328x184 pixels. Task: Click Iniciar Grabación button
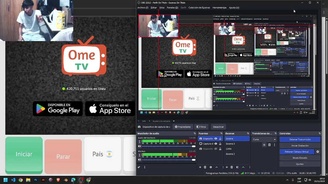point(300,146)
